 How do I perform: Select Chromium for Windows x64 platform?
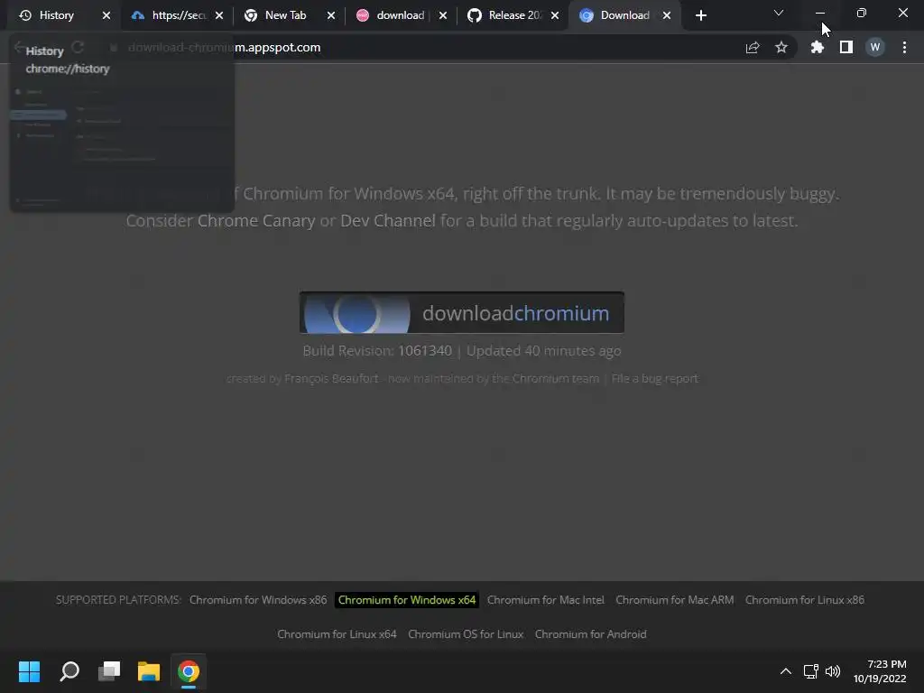point(407,600)
